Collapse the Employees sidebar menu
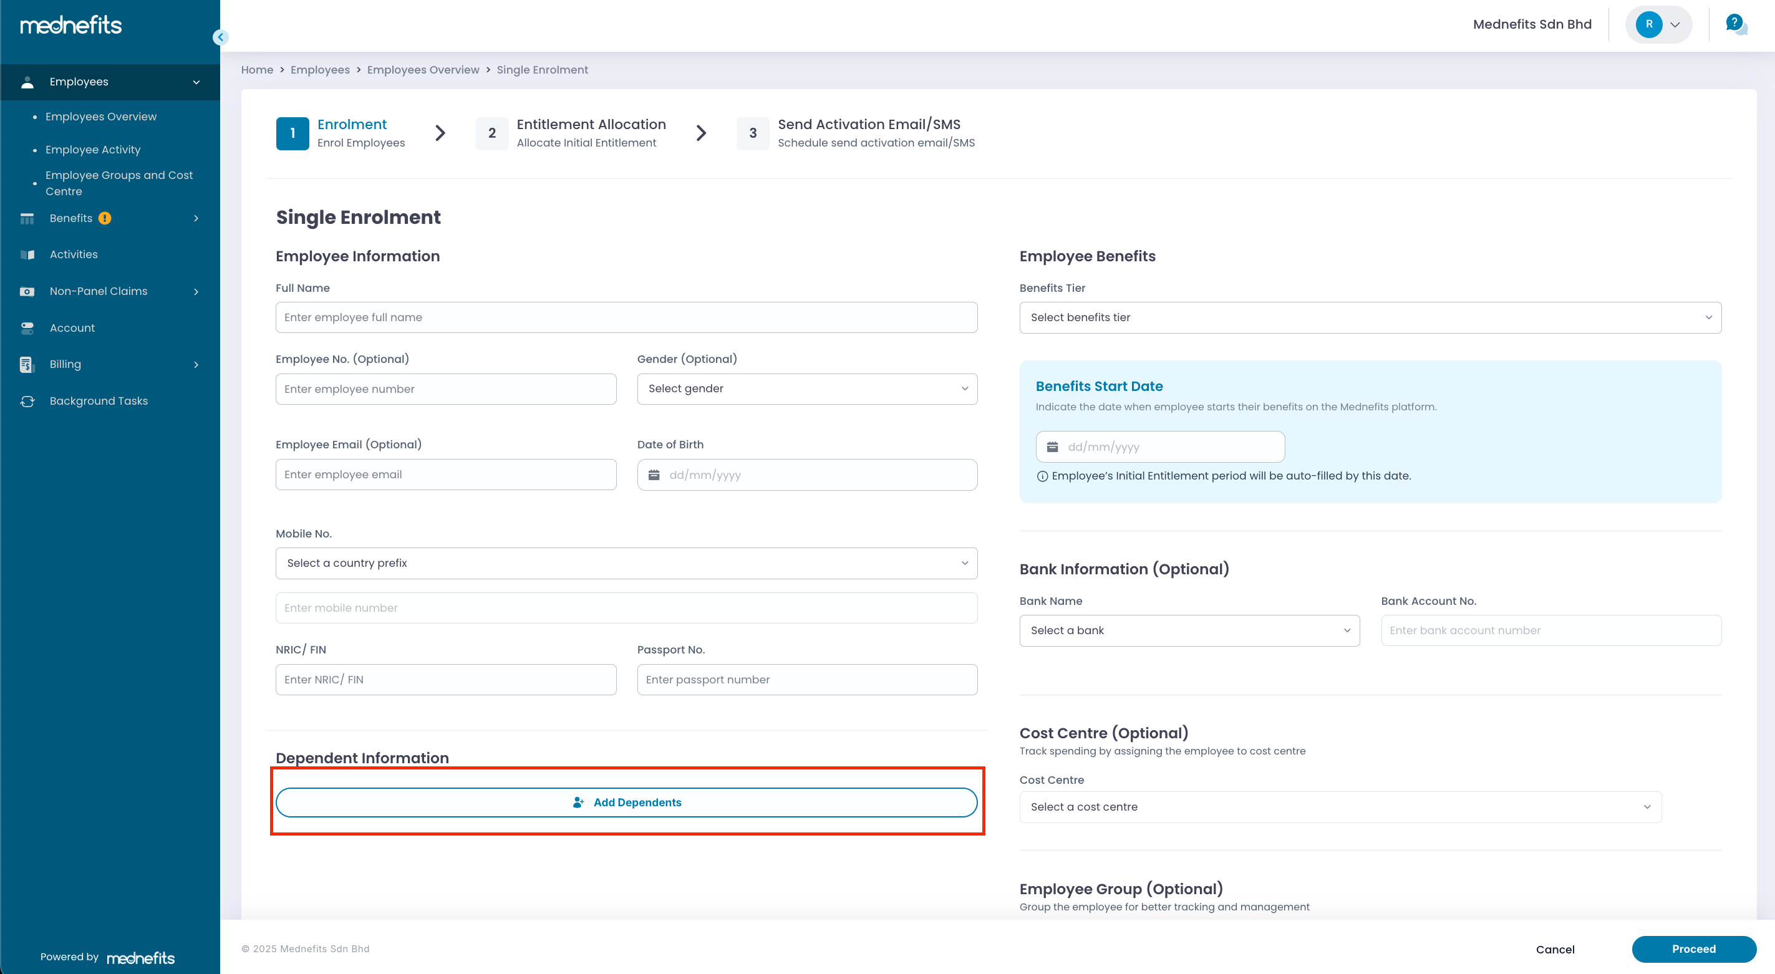1775x974 pixels. pos(196,82)
